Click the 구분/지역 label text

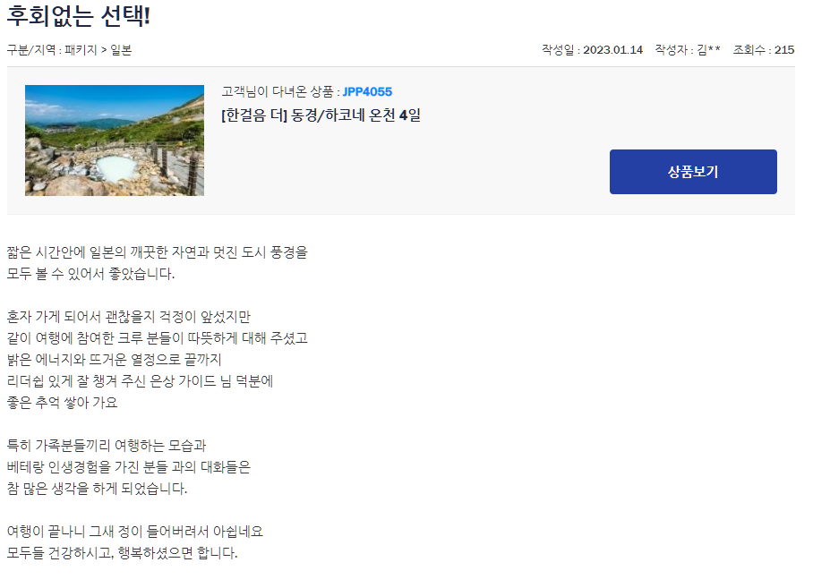point(31,50)
